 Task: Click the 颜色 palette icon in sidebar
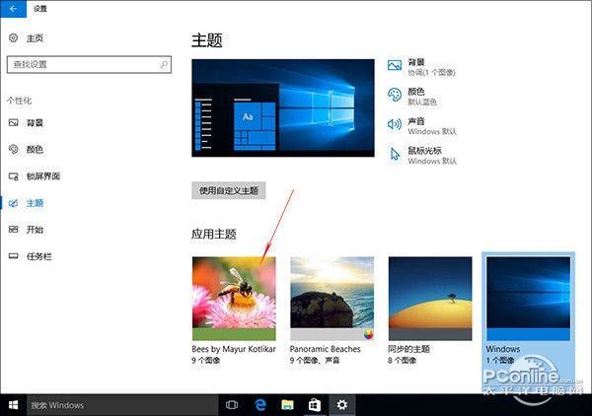point(13,150)
